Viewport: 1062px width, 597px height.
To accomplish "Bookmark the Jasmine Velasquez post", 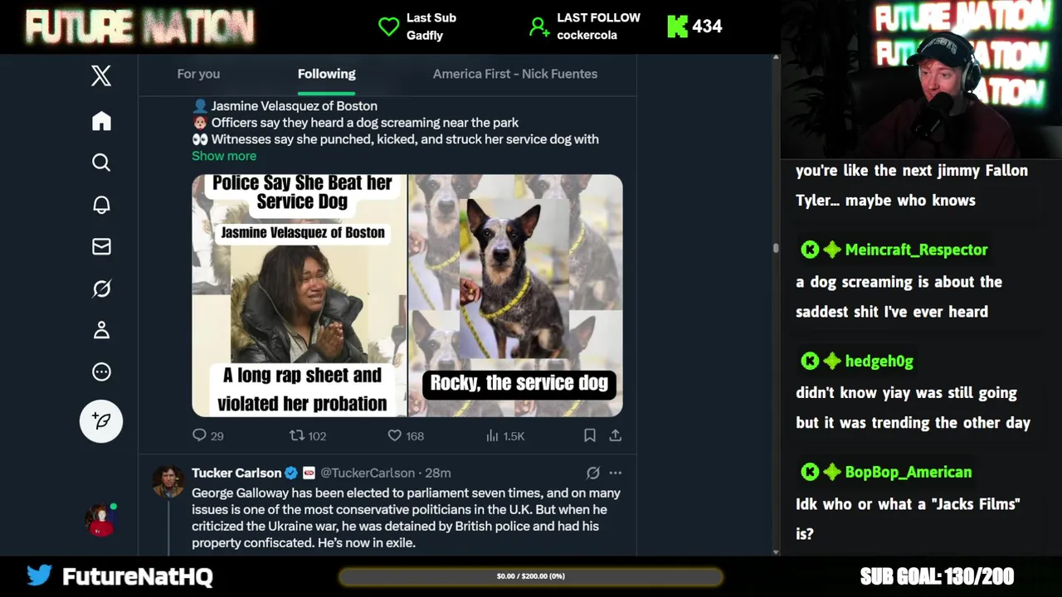I will click(589, 435).
